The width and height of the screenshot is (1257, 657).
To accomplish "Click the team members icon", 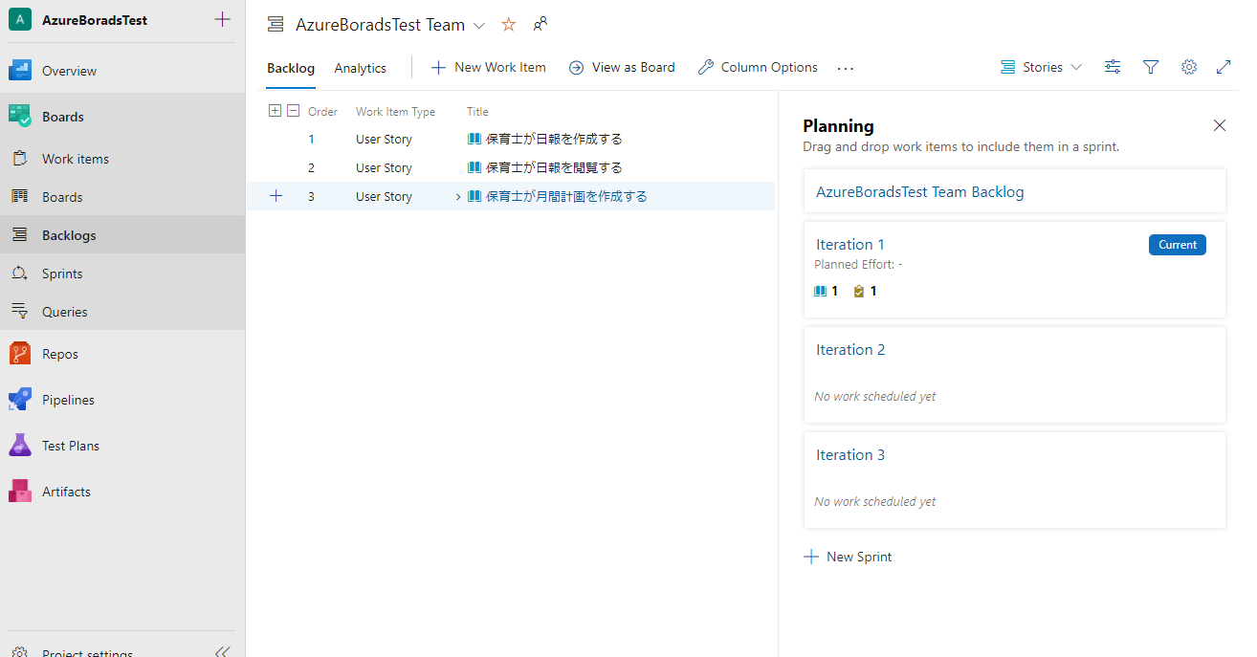I will coord(540,24).
